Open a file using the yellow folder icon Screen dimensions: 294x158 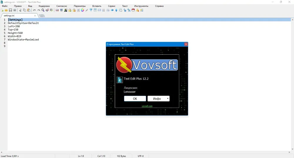tap(6, 10)
